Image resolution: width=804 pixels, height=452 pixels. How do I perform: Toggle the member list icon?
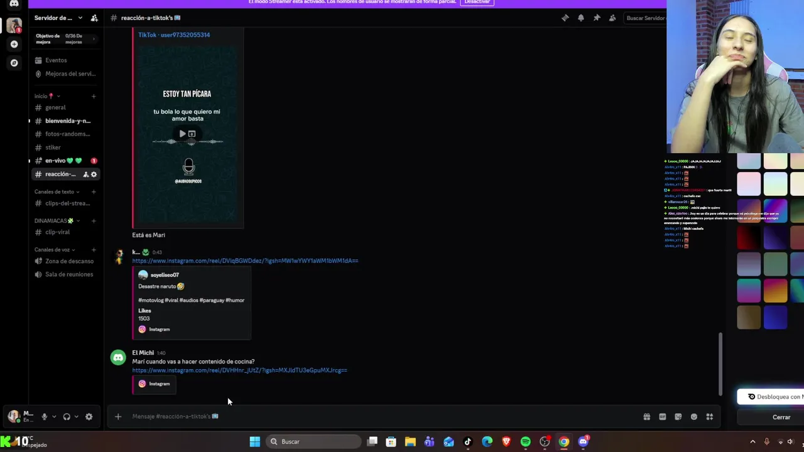tap(612, 18)
